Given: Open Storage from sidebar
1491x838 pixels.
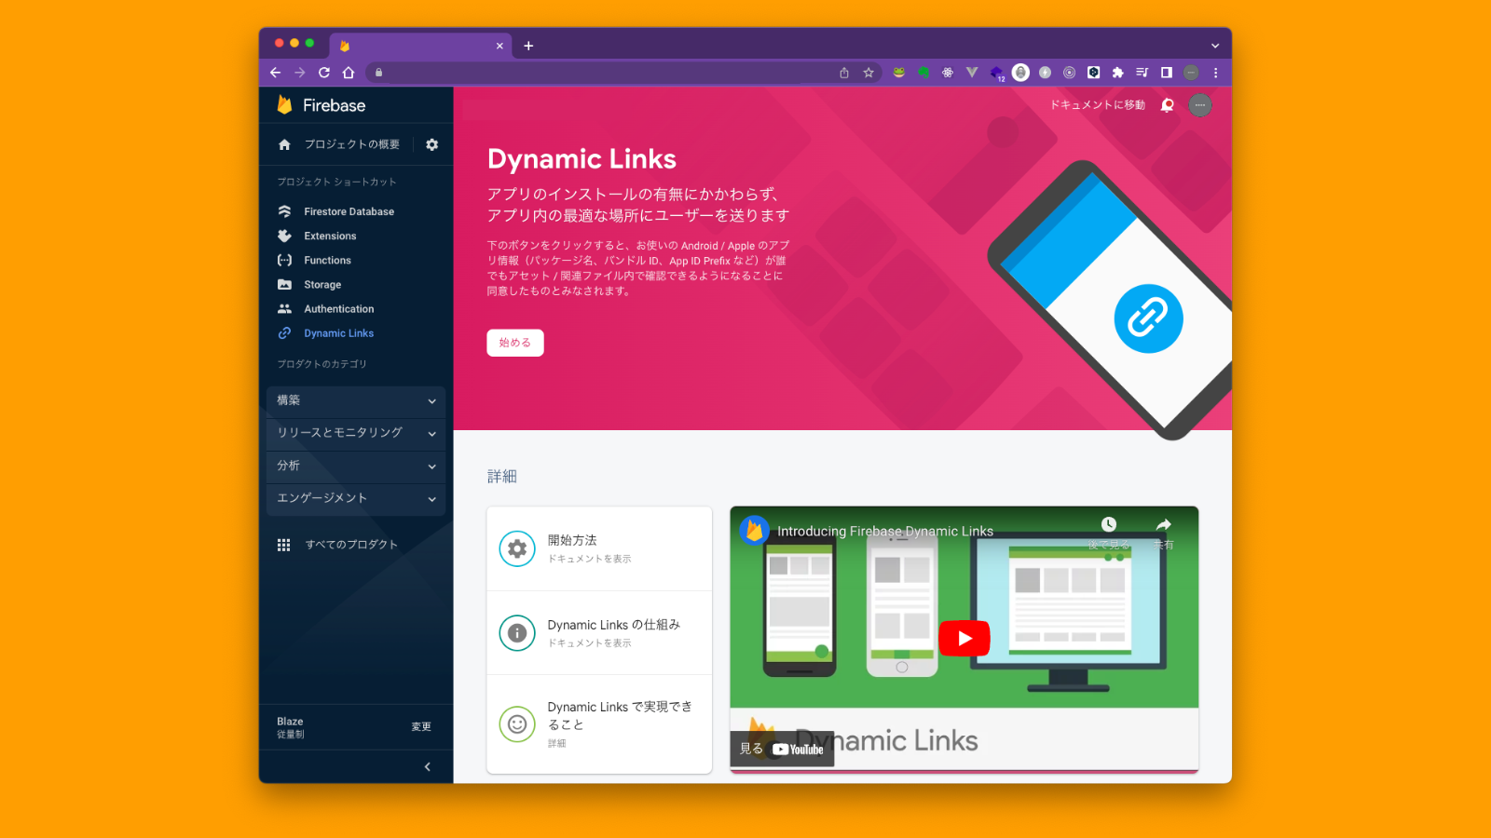Looking at the screenshot, I should [x=322, y=284].
